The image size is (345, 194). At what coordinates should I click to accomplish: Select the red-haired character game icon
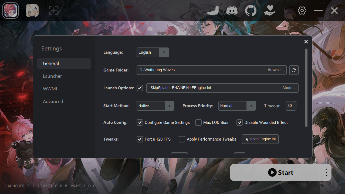[x=11, y=11]
